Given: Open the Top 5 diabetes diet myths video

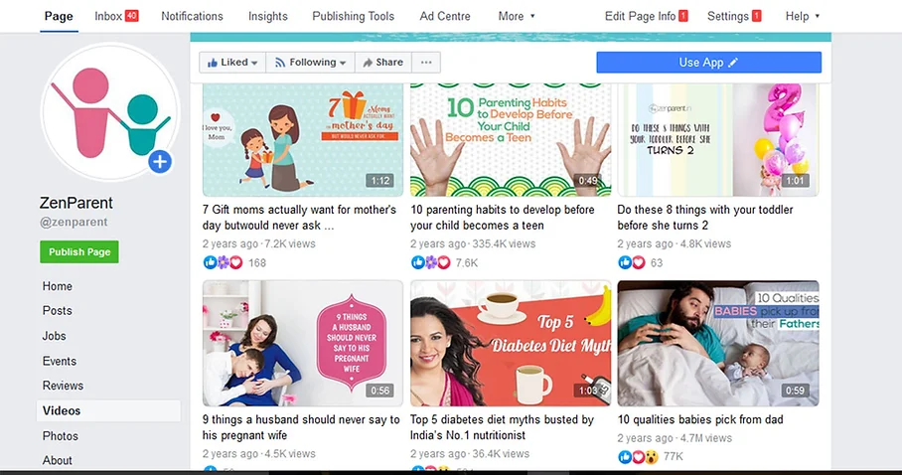Looking at the screenshot, I should tap(502, 427).
